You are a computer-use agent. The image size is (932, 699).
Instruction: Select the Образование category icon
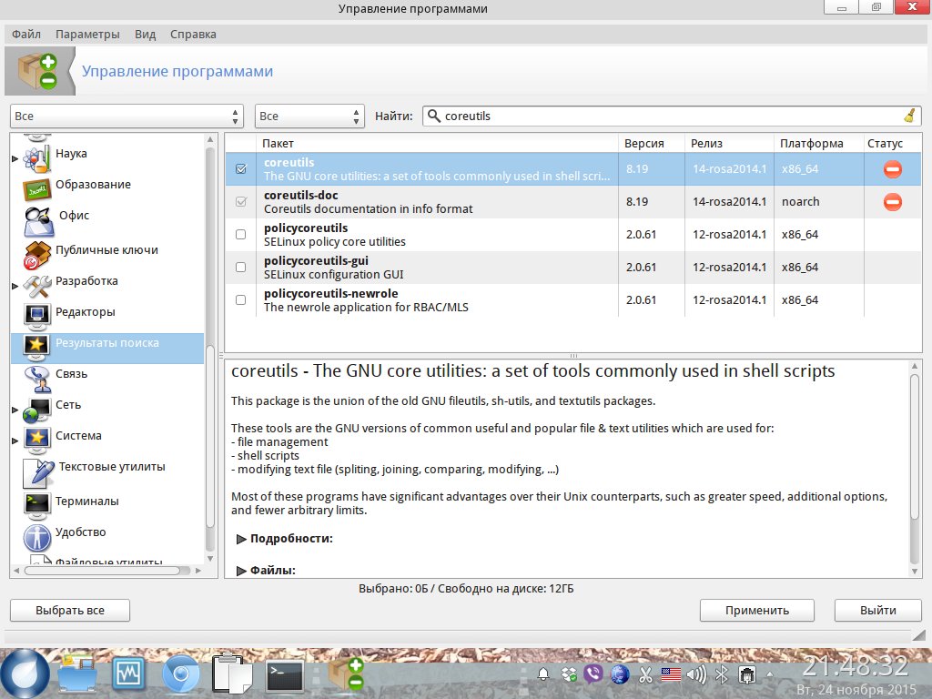pos(36,188)
